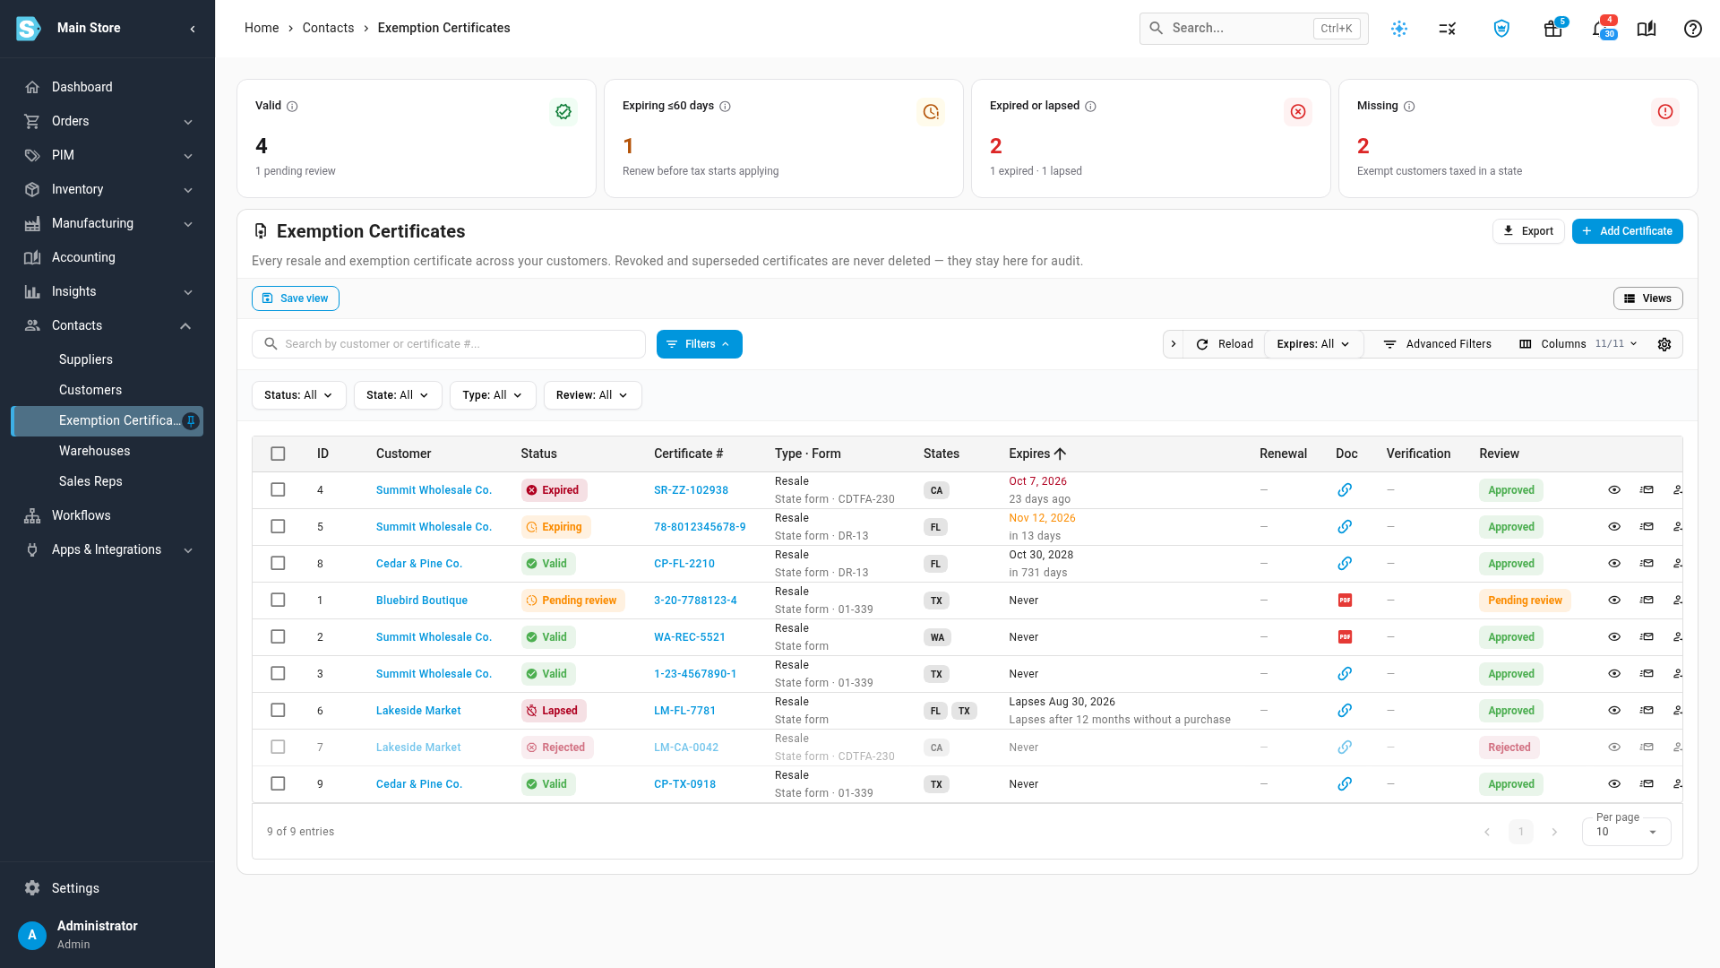The image size is (1720, 968).
Task: Open notifications bell icon
Action: coord(1600,29)
